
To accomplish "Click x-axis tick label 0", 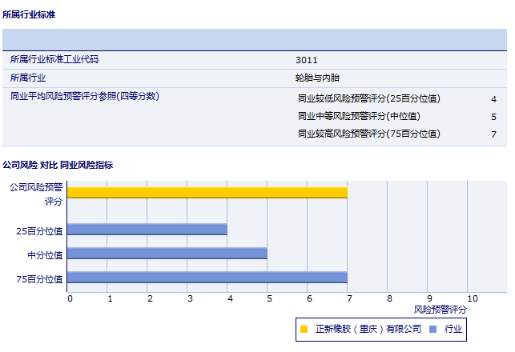I will (x=70, y=298).
